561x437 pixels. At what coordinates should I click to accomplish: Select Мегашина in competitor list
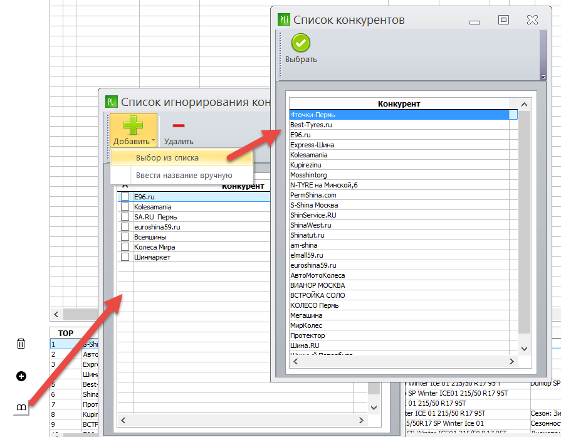click(x=403, y=315)
